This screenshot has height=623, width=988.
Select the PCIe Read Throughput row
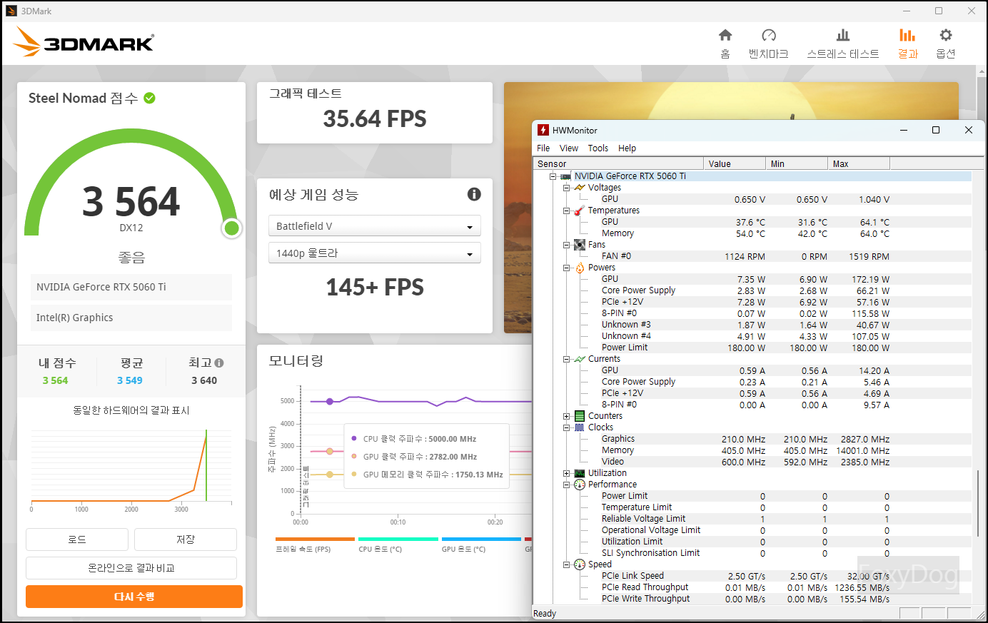tap(752, 587)
